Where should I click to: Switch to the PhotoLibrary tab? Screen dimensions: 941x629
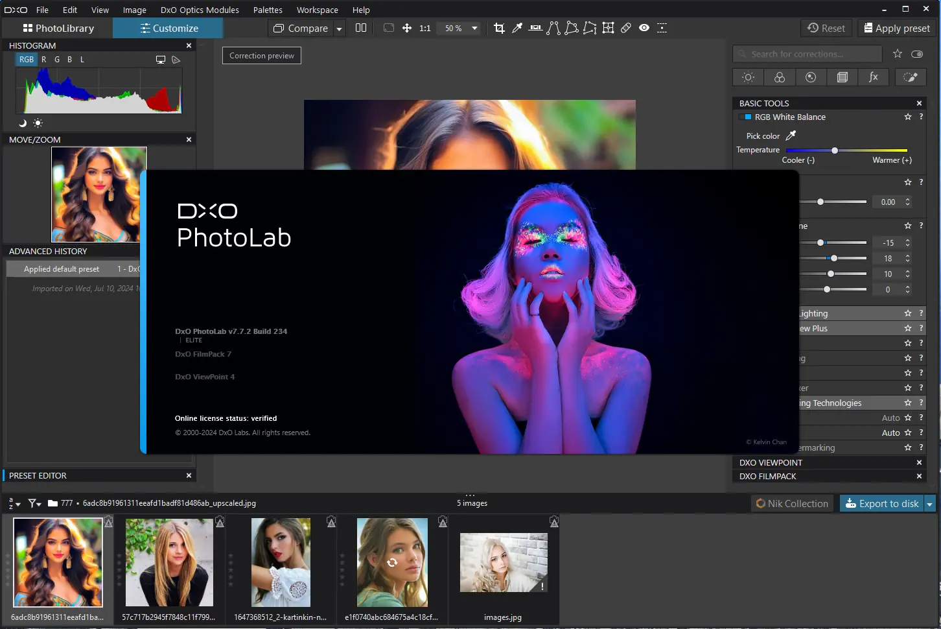(58, 28)
